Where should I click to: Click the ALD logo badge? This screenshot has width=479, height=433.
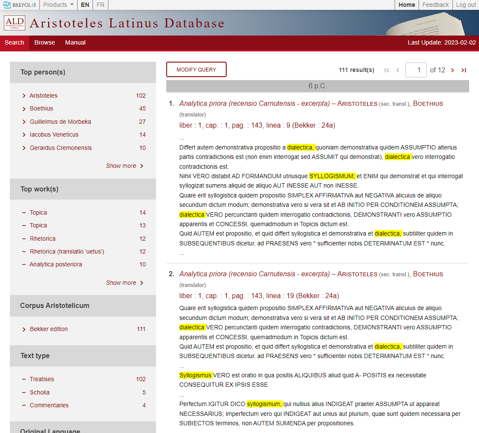point(14,23)
